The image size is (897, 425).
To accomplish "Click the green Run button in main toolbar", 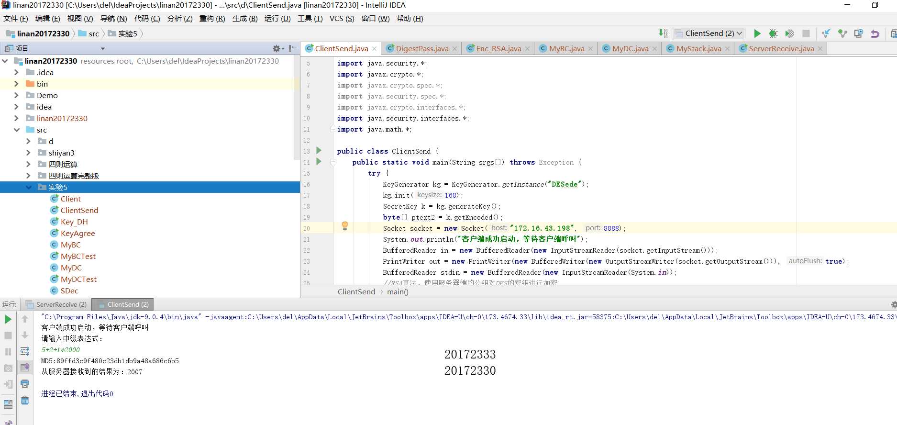I will [x=757, y=34].
